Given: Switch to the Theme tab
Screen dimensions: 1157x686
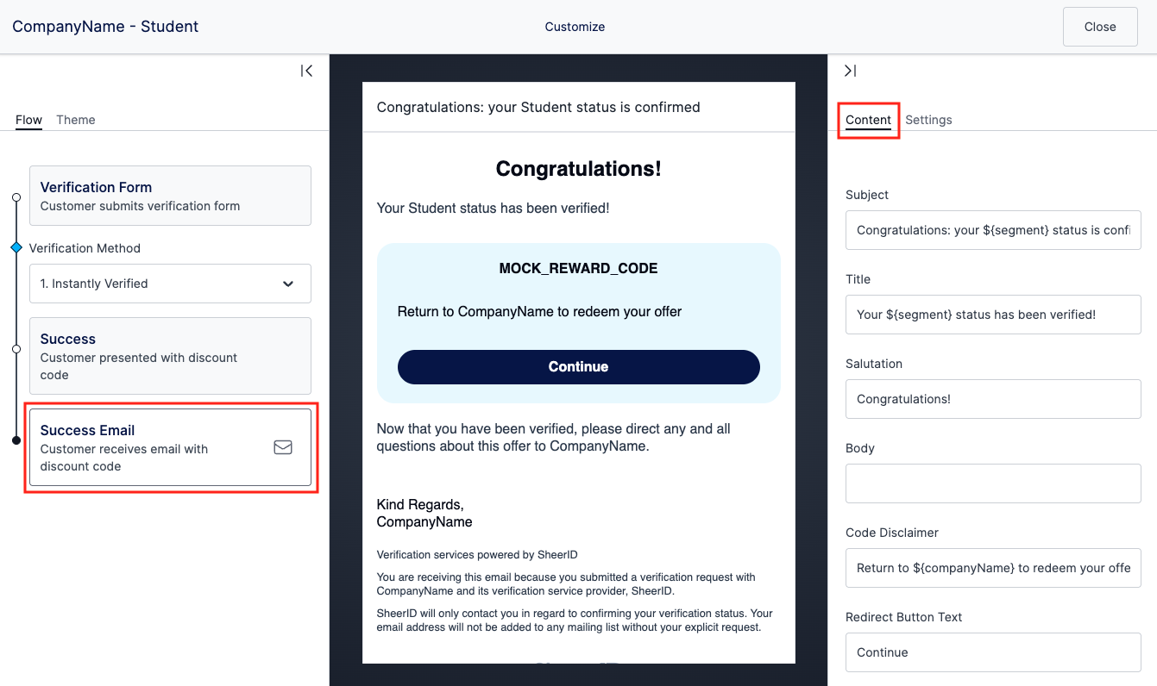Looking at the screenshot, I should 76,120.
